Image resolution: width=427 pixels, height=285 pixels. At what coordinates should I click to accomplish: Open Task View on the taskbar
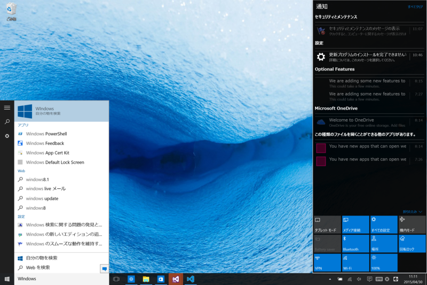tap(116, 279)
